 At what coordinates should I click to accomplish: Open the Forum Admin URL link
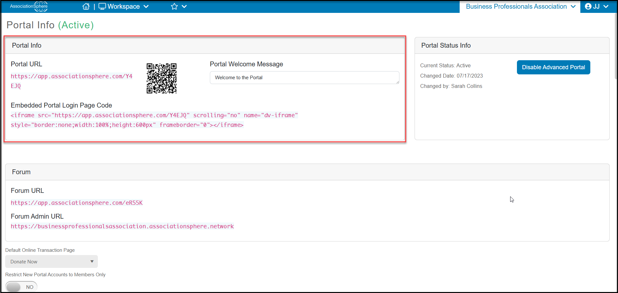coord(122,226)
